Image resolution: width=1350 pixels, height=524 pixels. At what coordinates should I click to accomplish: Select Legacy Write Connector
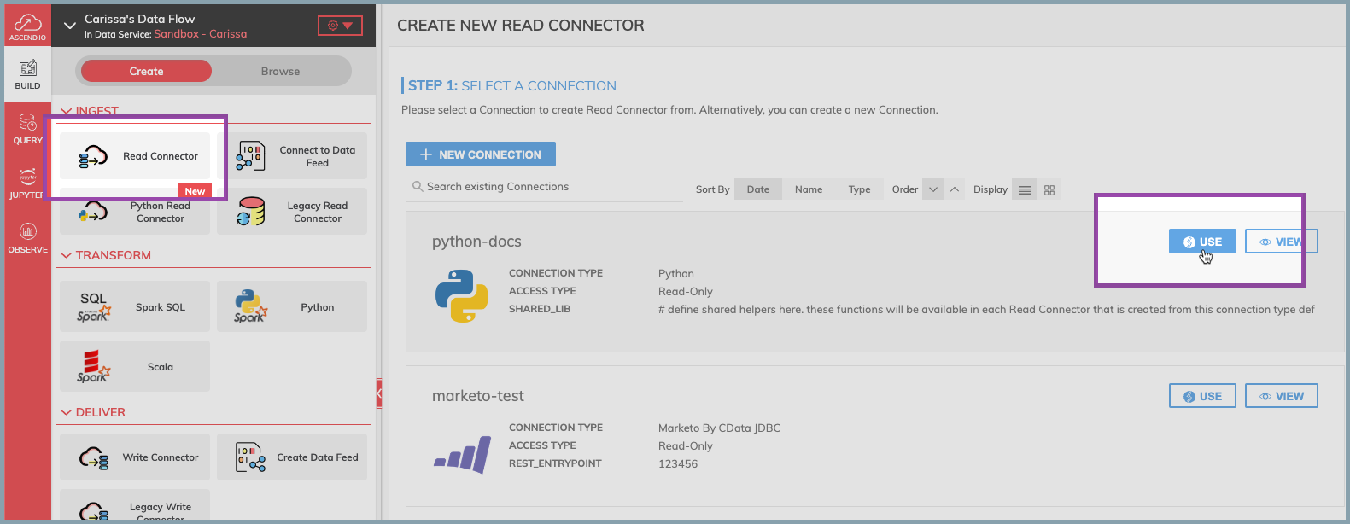coord(135,505)
